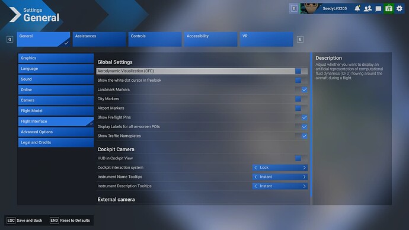Click left arrow of Instrument Name Tooltips

[x=255, y=177]
